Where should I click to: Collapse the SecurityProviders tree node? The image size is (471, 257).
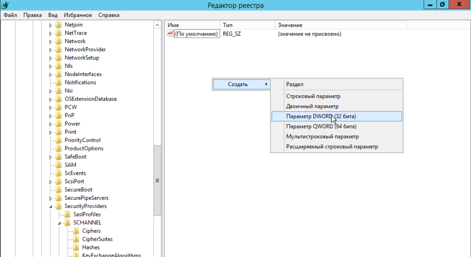[50, 207]
